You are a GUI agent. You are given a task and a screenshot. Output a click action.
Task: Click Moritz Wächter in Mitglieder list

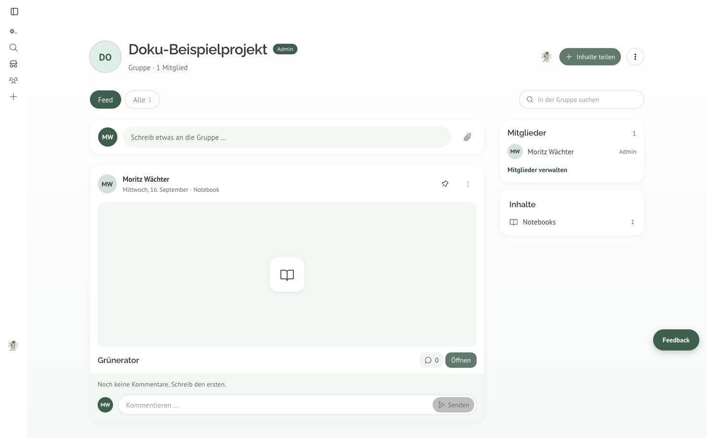coord(551,151)
